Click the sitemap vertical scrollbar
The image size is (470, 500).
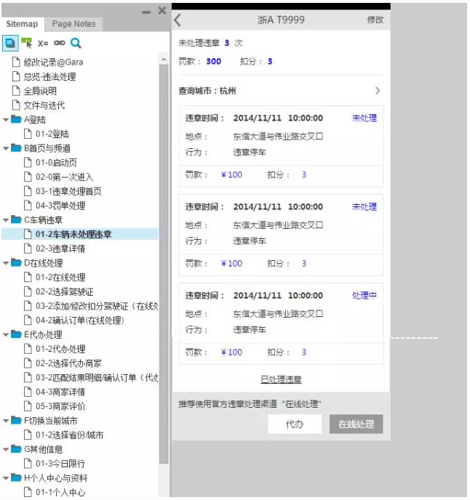tap(164, 265)
